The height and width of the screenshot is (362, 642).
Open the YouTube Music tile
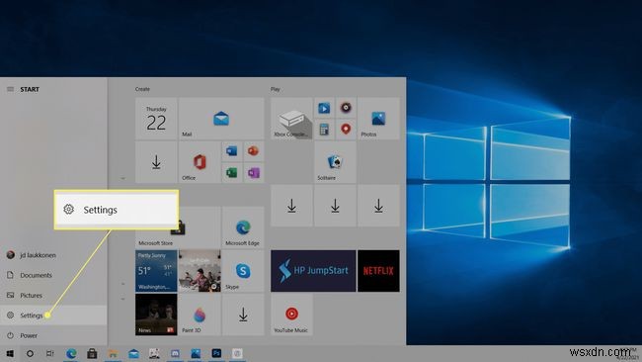pyautogui.click(x=291, y=315)
